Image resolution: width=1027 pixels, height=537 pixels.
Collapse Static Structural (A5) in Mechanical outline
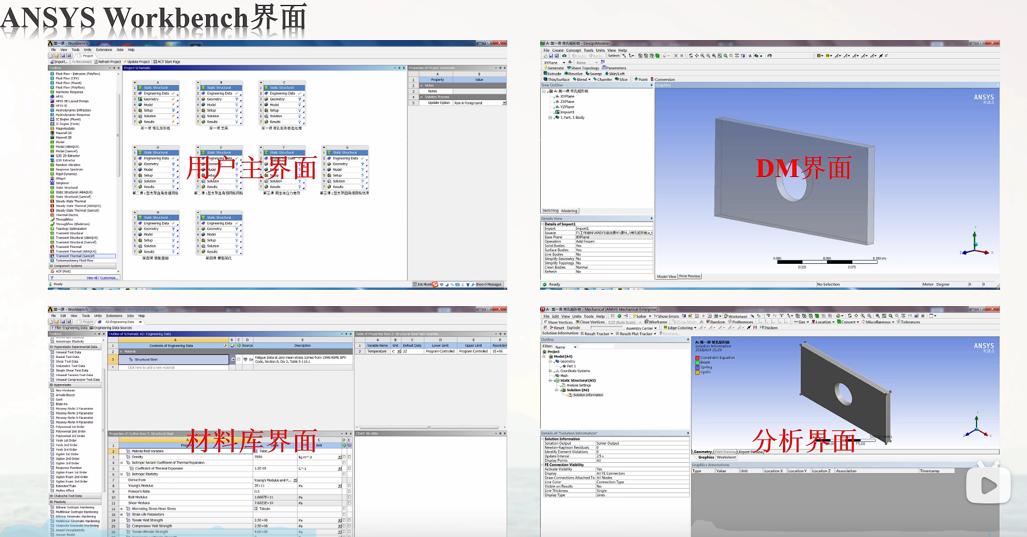point(551,380)
